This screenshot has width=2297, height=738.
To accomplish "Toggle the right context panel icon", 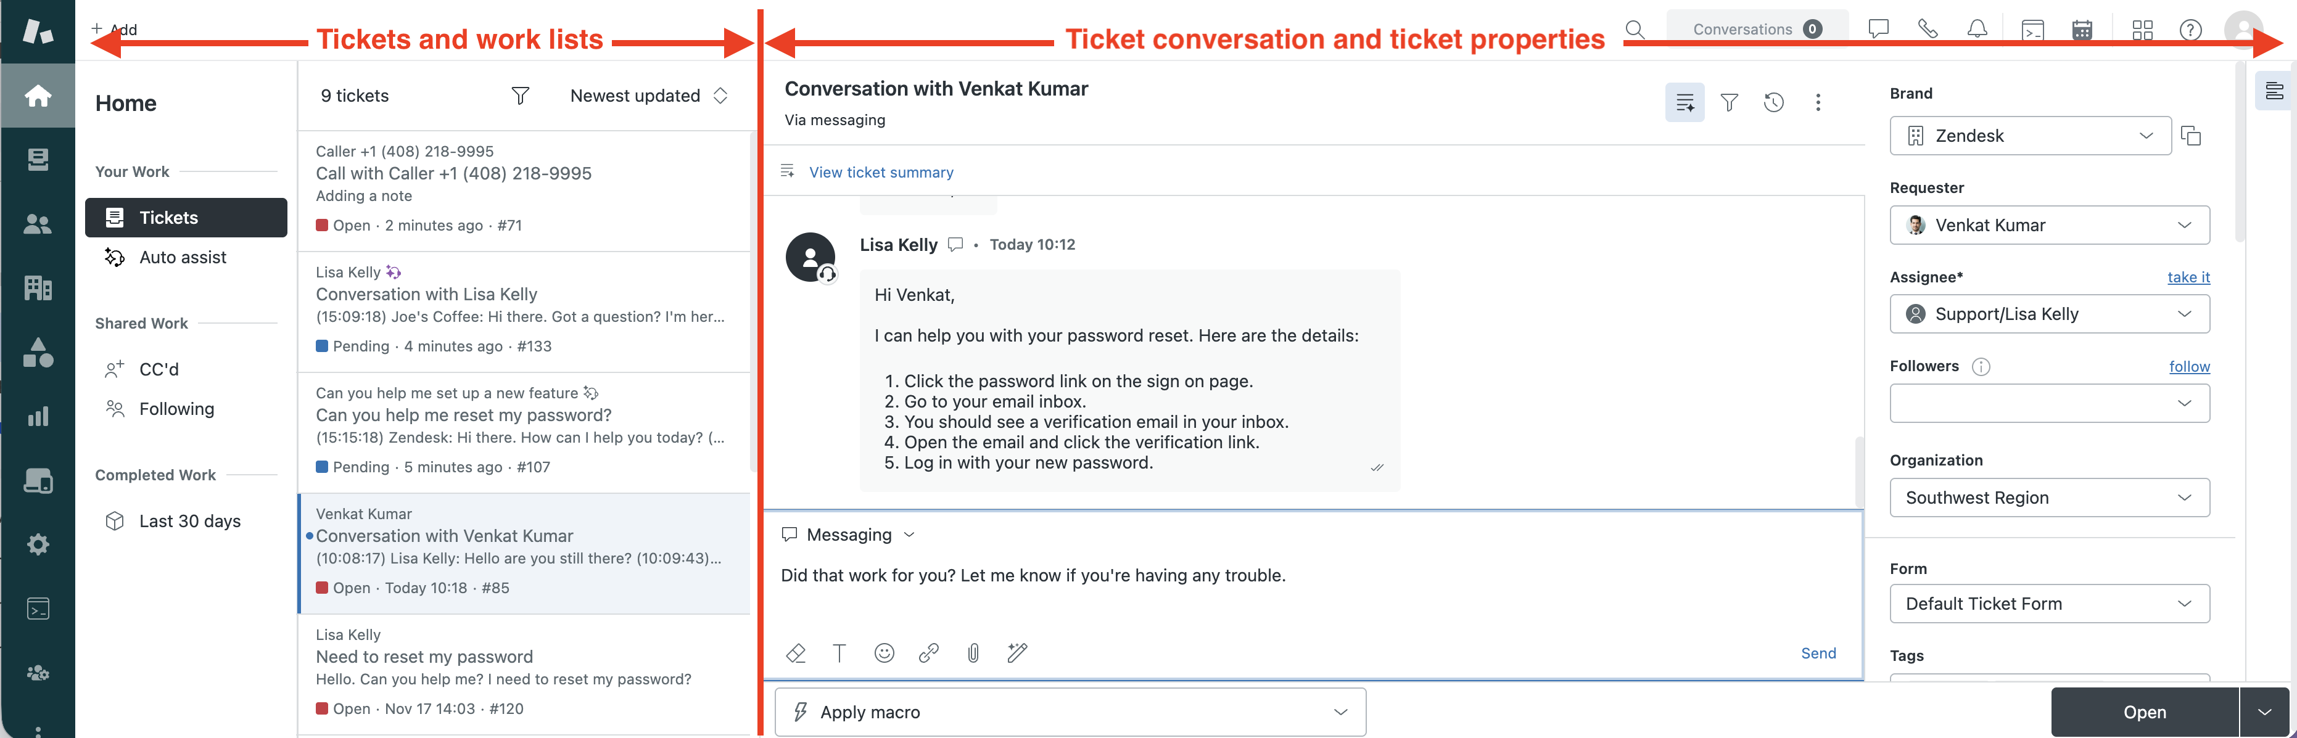I will [x=2274, y=91].
